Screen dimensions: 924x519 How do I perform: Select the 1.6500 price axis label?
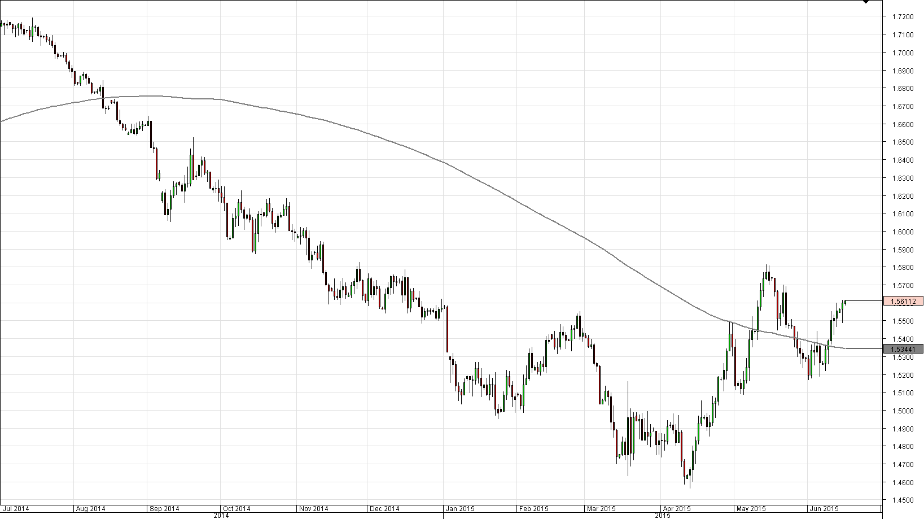(903, 142)
